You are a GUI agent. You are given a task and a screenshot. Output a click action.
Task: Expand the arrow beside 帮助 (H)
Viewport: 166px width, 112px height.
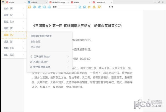(24, 48)
